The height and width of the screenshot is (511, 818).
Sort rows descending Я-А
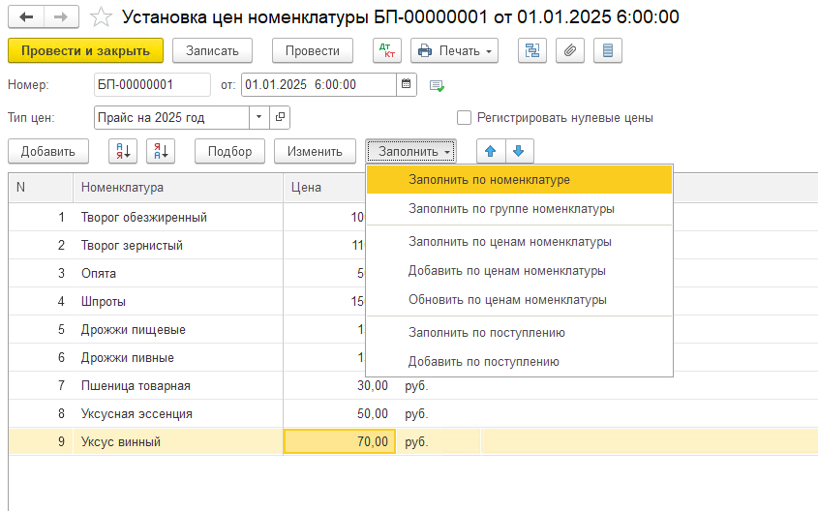point(161,151)
